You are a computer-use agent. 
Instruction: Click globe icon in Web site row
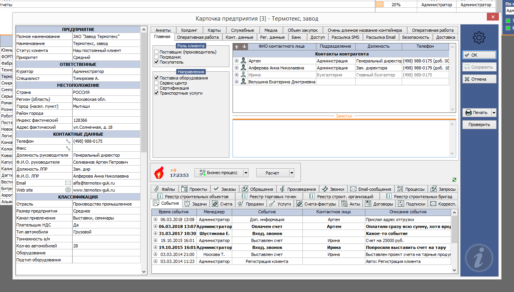[x=68, y=190]
